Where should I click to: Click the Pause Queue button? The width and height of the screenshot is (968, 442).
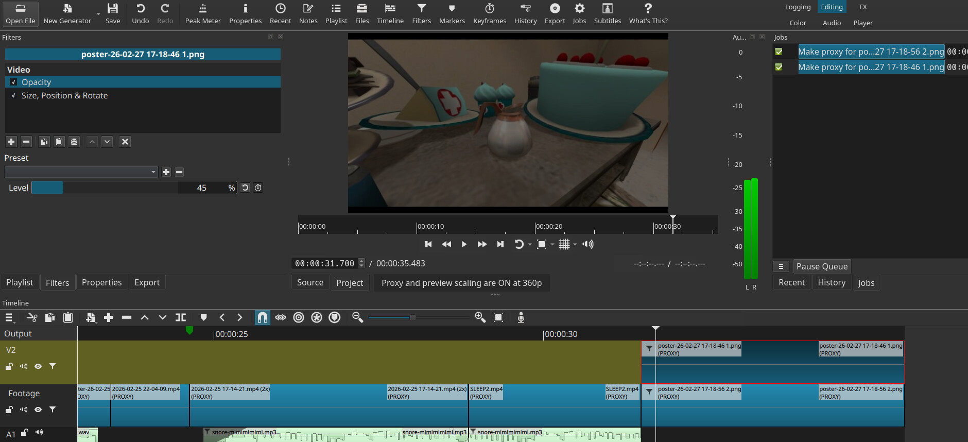click(x=821, y=266)
